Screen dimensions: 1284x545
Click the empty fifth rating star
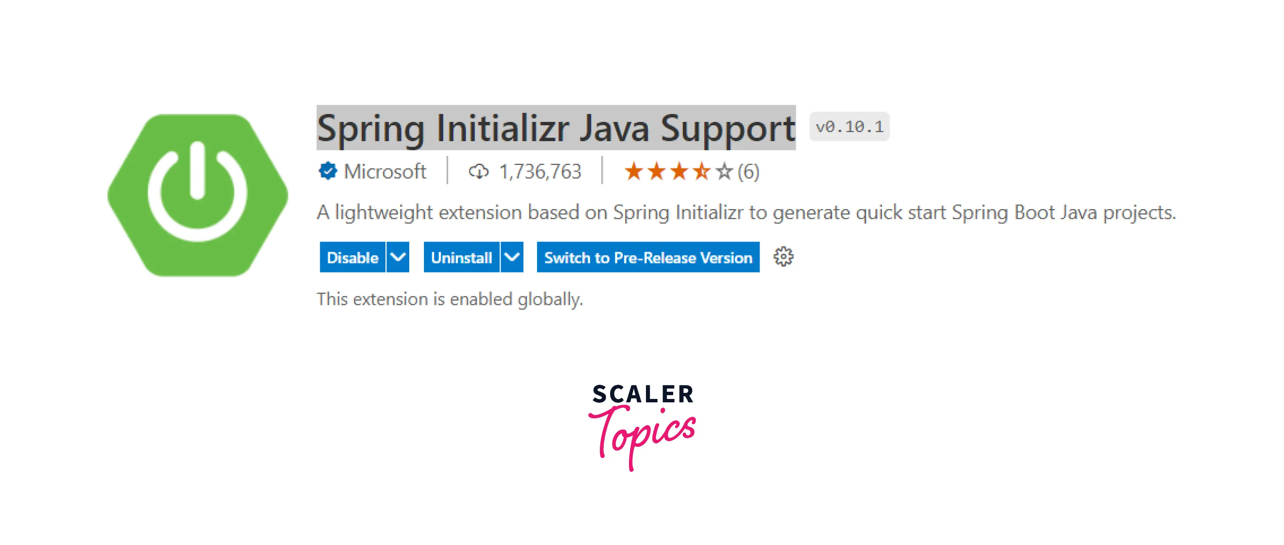(724, 171)
